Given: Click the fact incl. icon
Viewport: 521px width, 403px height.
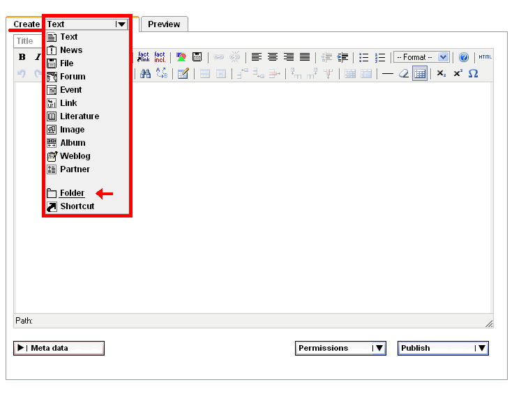Looking at the screenshot, I should 160,57.
